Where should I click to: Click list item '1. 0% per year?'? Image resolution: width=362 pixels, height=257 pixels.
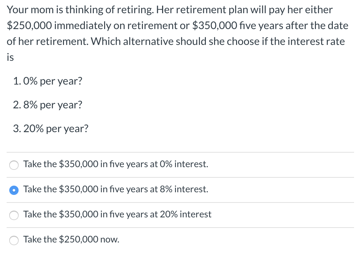pos(47,81)
